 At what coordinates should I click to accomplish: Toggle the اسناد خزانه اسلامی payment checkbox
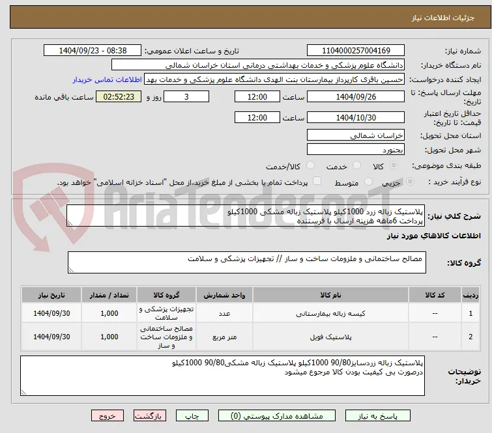317,181
